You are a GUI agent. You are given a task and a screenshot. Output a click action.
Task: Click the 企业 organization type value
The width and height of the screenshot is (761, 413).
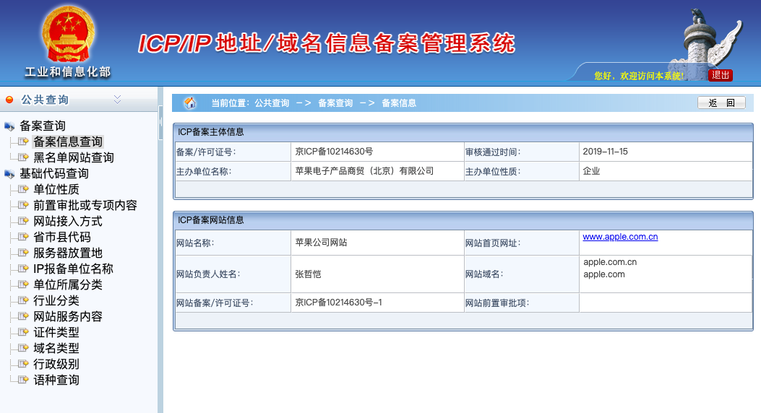(591, 170)
